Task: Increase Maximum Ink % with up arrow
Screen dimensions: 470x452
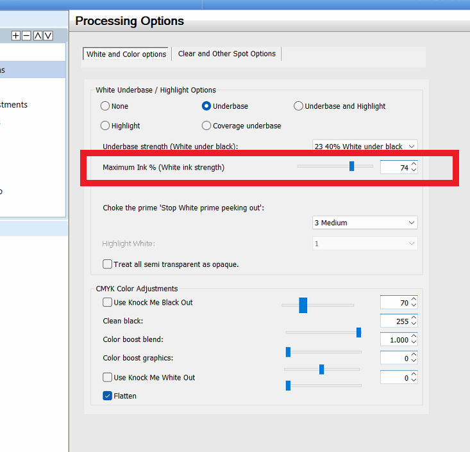Action: [x=414, y=165]
